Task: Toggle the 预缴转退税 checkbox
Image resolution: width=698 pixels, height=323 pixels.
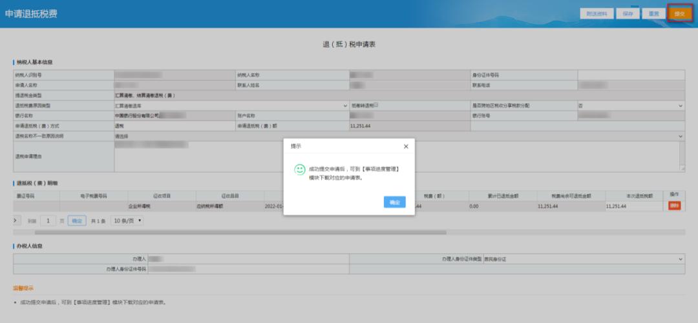Action: point(376,105)
